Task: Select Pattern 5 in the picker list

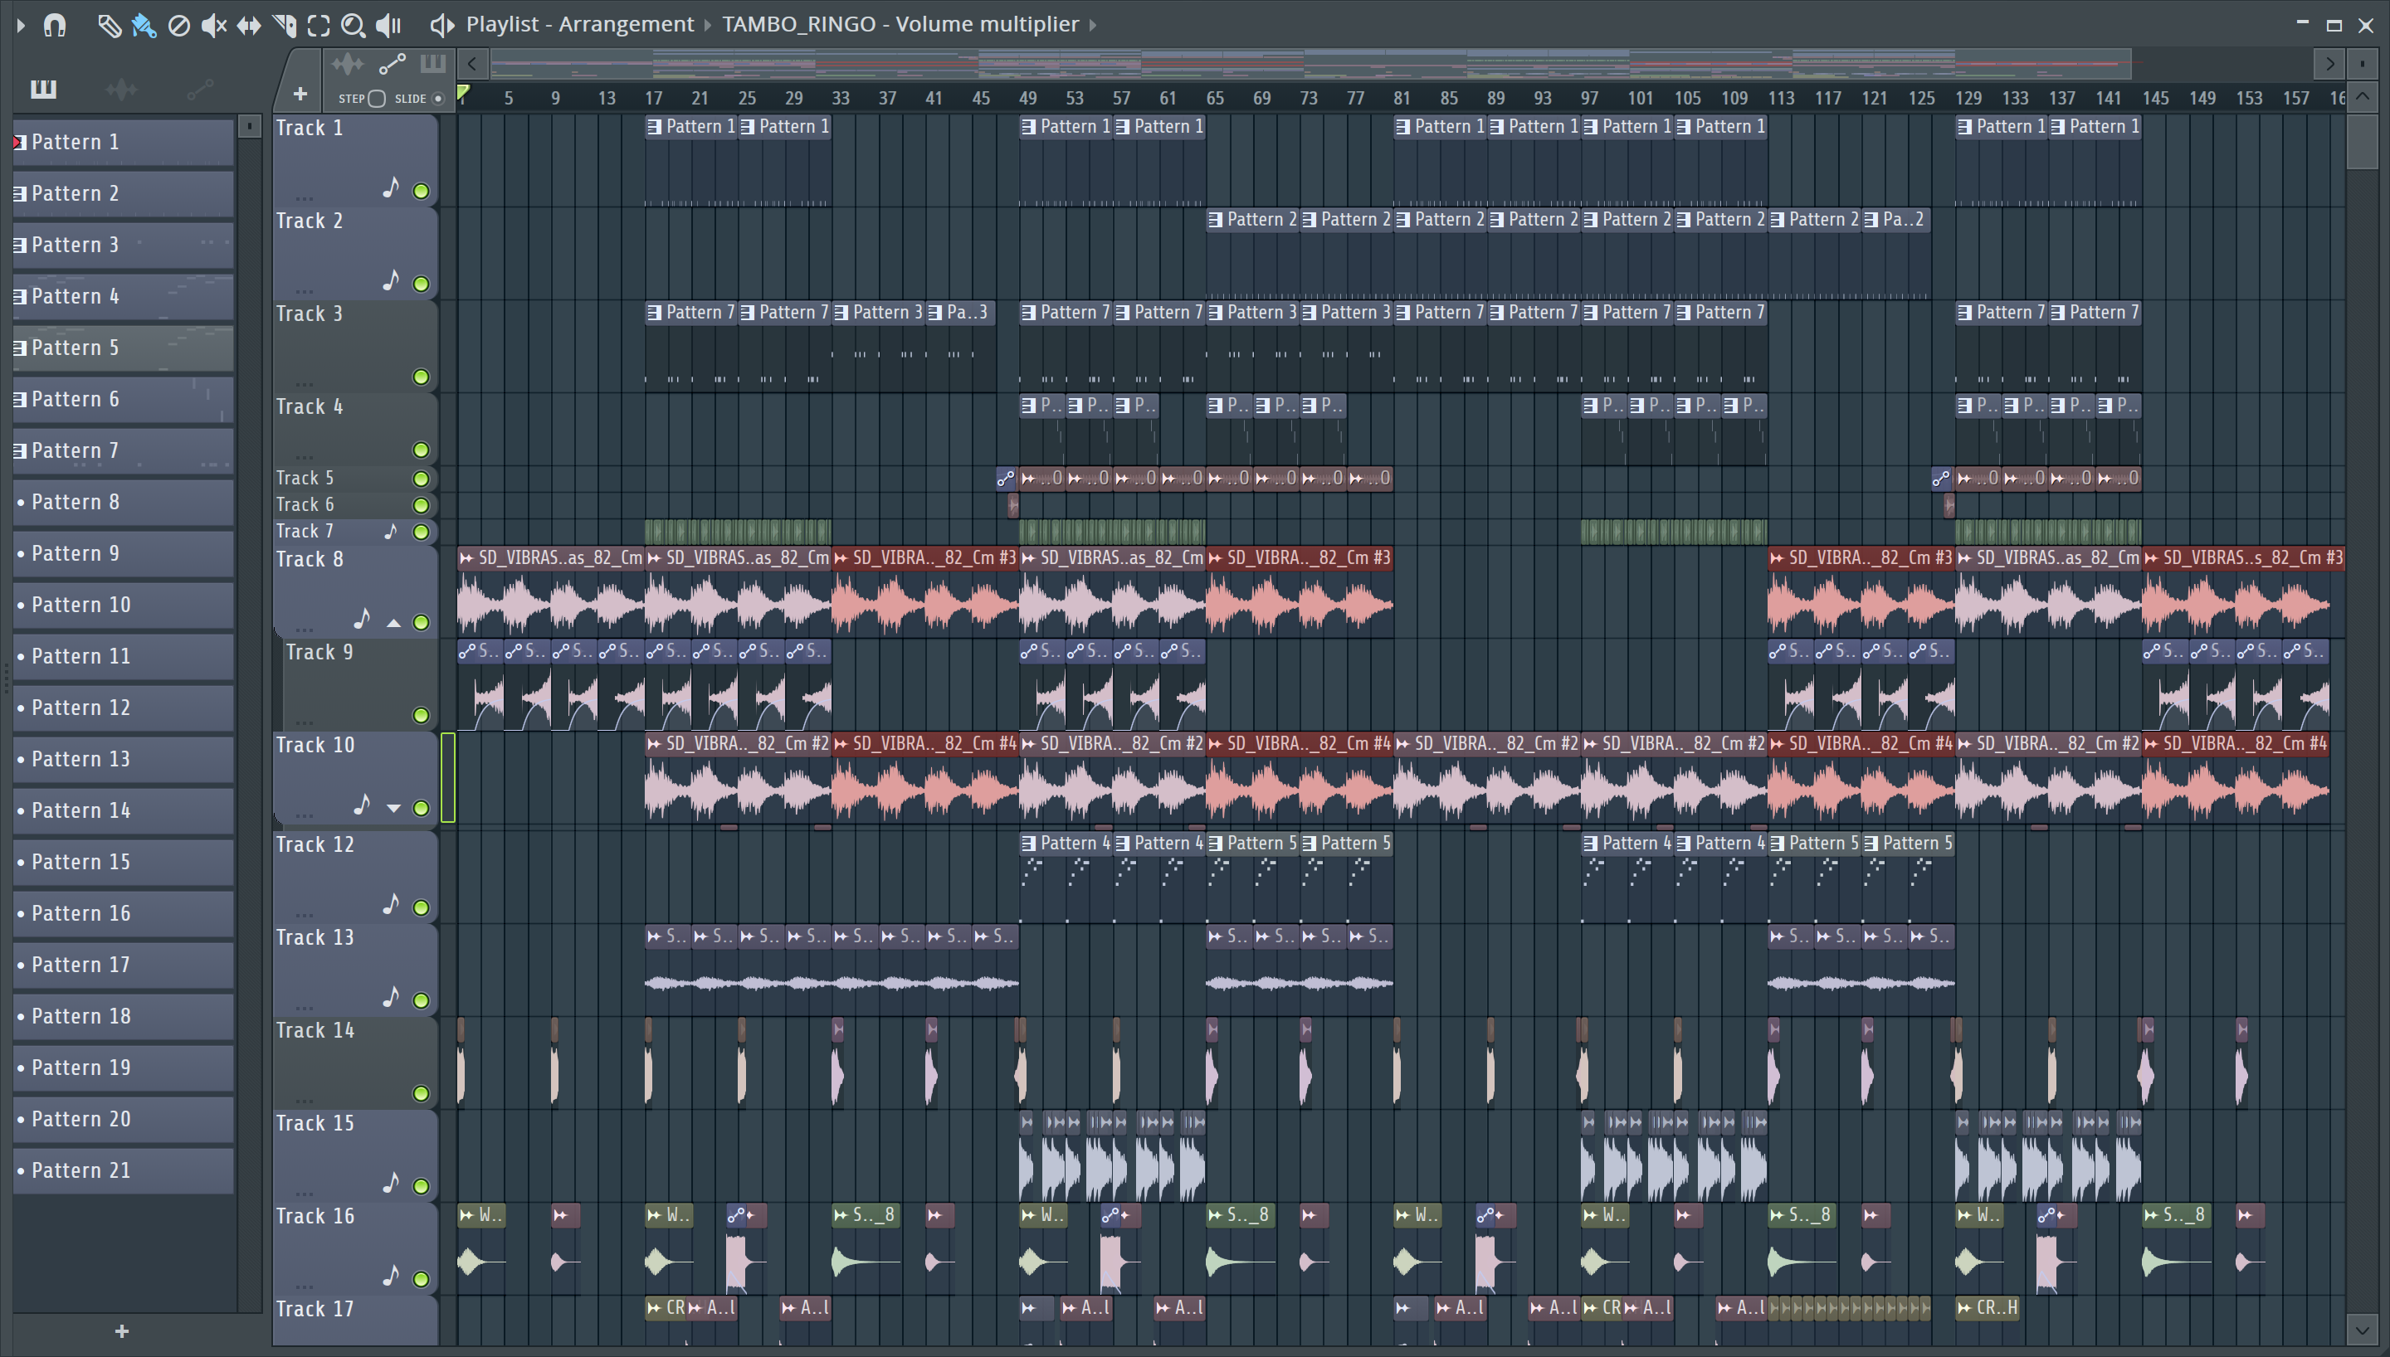Action: coord(122,348)
